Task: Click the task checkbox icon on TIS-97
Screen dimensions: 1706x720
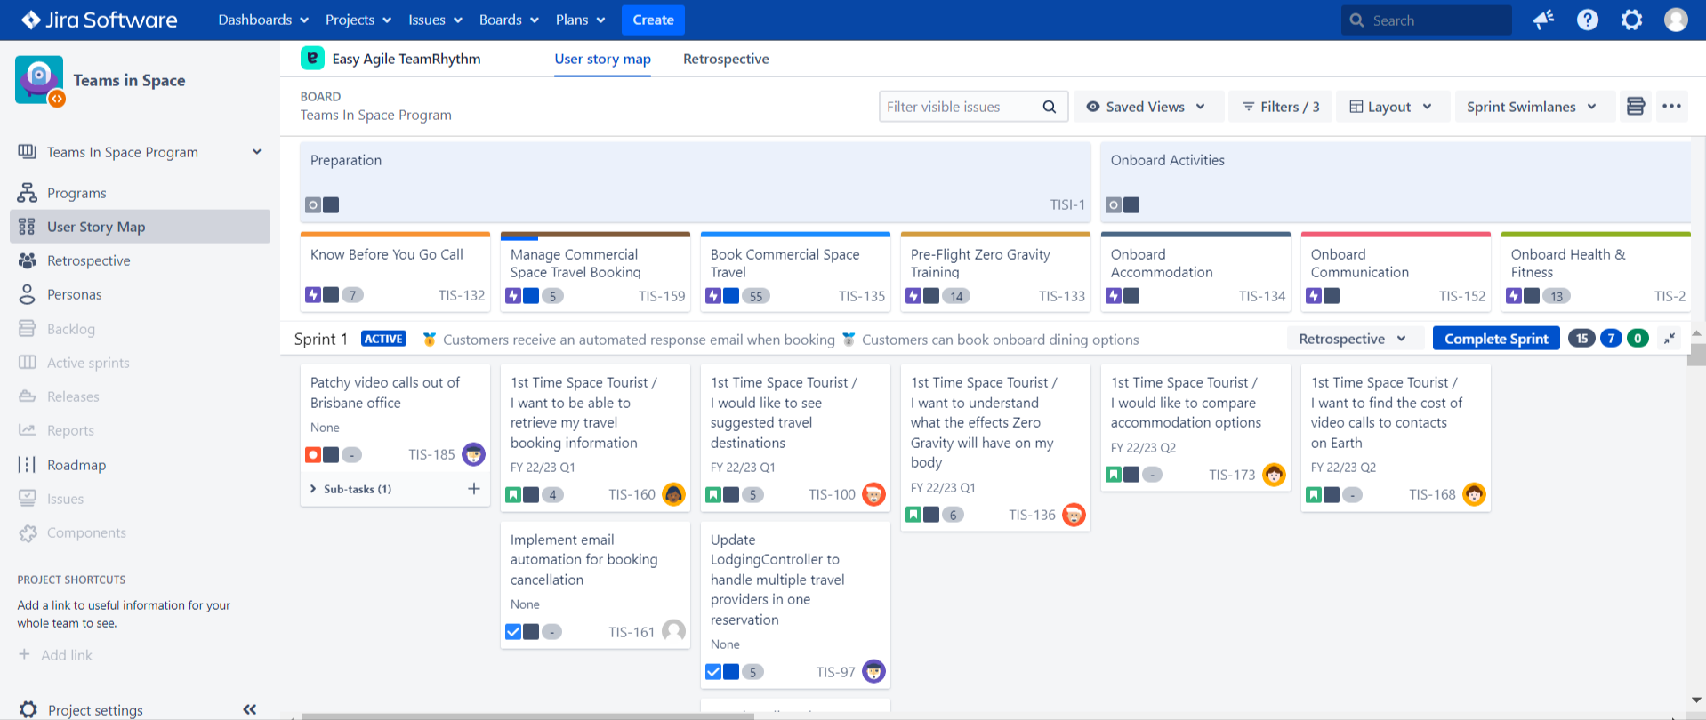Action: click(713, 672)
